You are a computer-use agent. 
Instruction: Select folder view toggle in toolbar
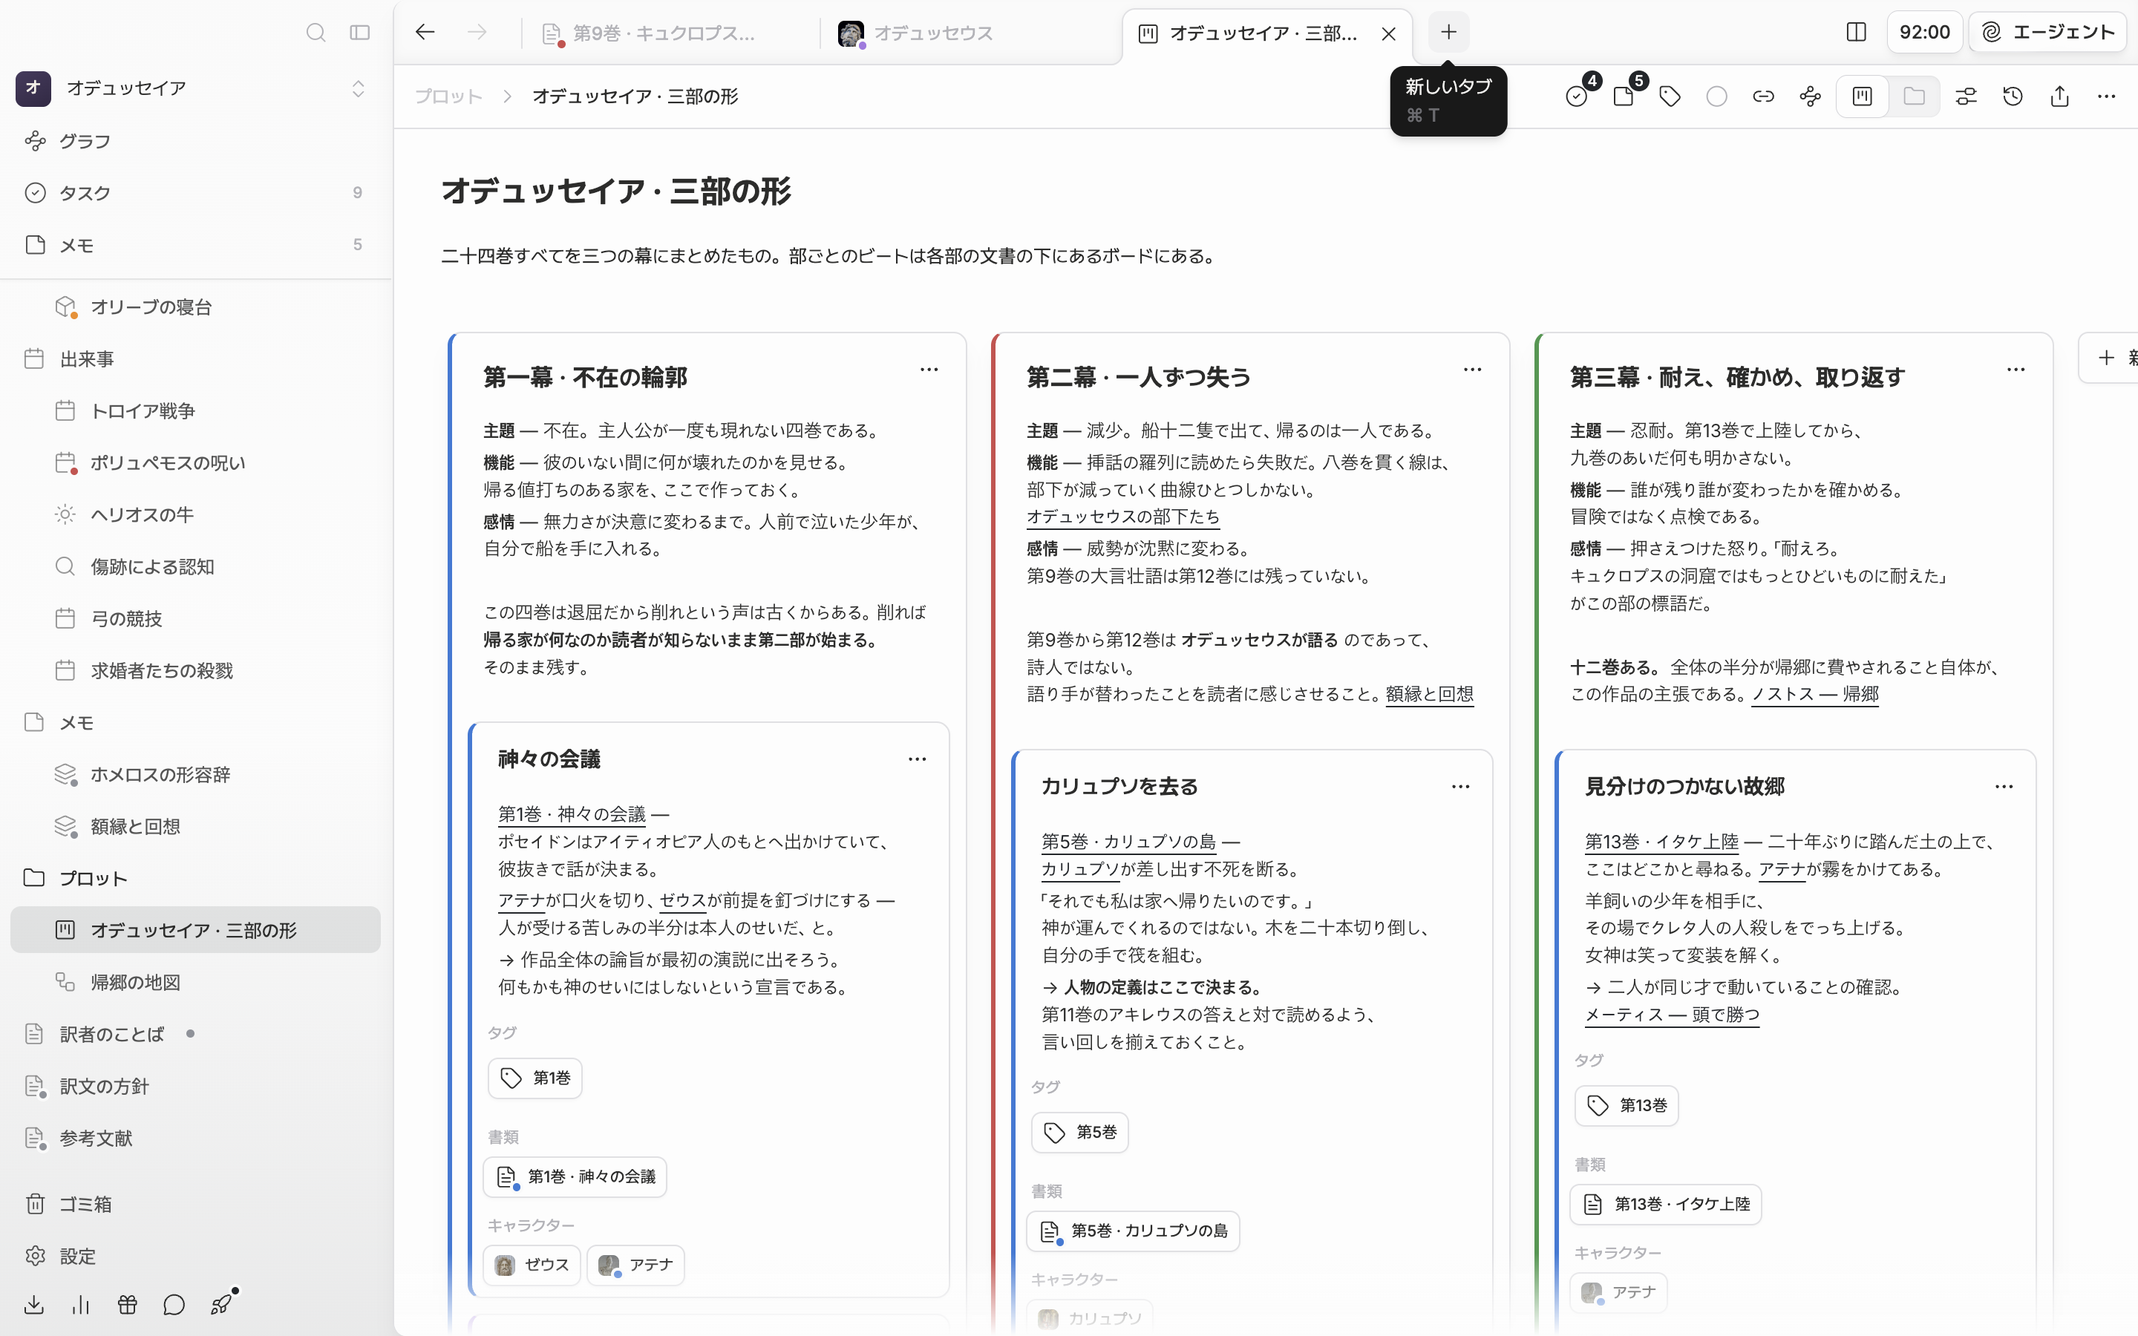[1915, 96]
